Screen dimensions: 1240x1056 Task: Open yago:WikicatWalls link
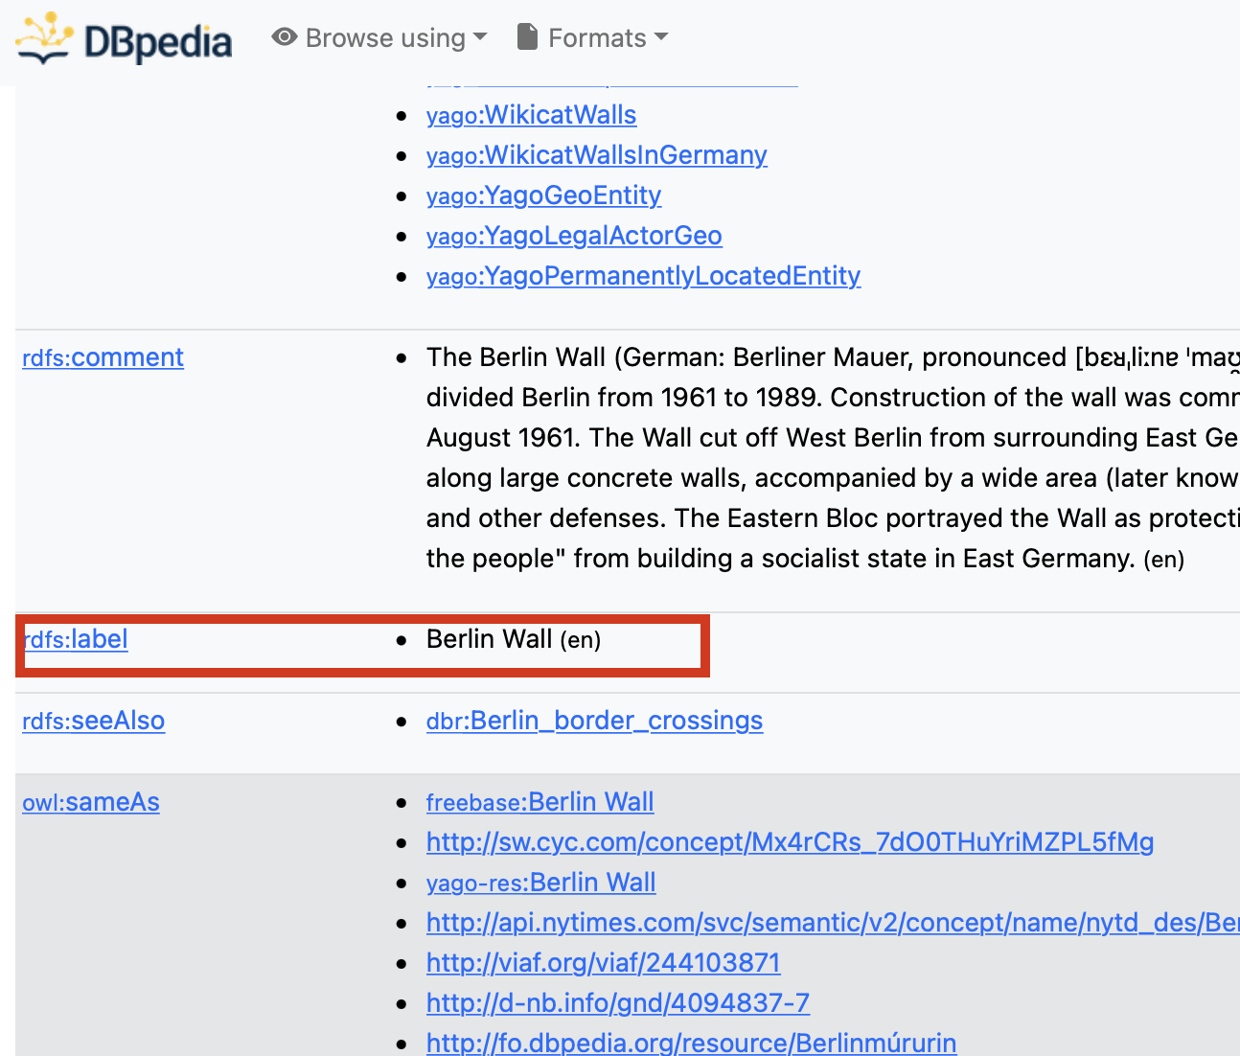click(531, 115)
